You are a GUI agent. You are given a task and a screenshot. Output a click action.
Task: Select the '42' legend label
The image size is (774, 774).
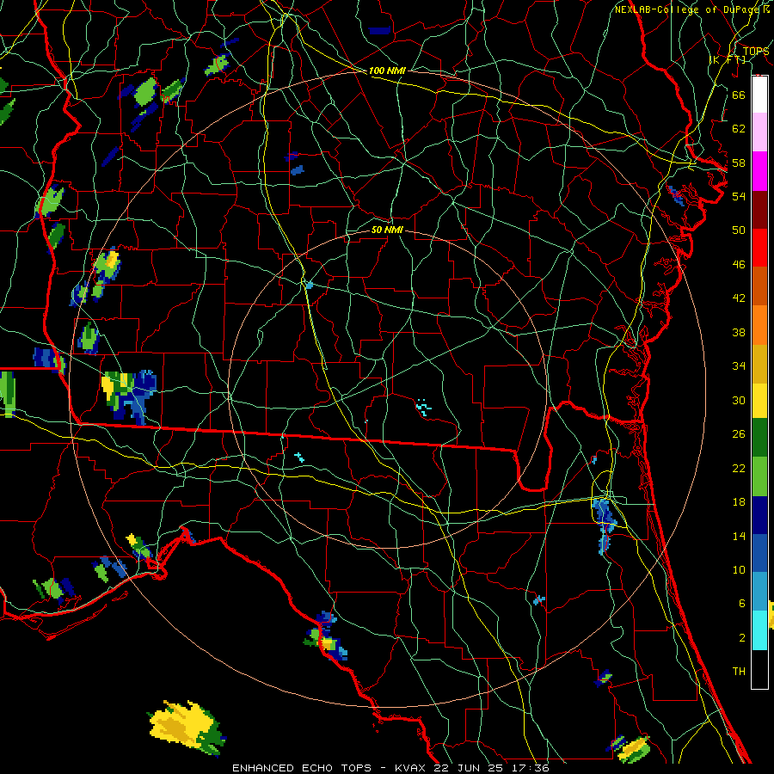pos(739,298)
